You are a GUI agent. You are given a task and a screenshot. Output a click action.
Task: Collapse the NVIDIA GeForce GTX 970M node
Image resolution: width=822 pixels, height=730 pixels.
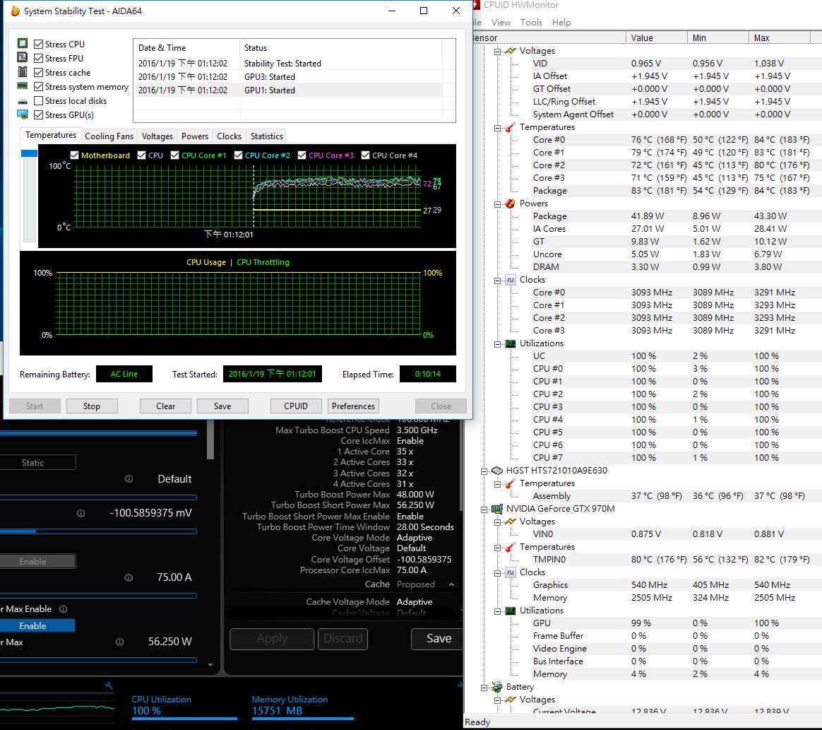[x=484, y=510]
